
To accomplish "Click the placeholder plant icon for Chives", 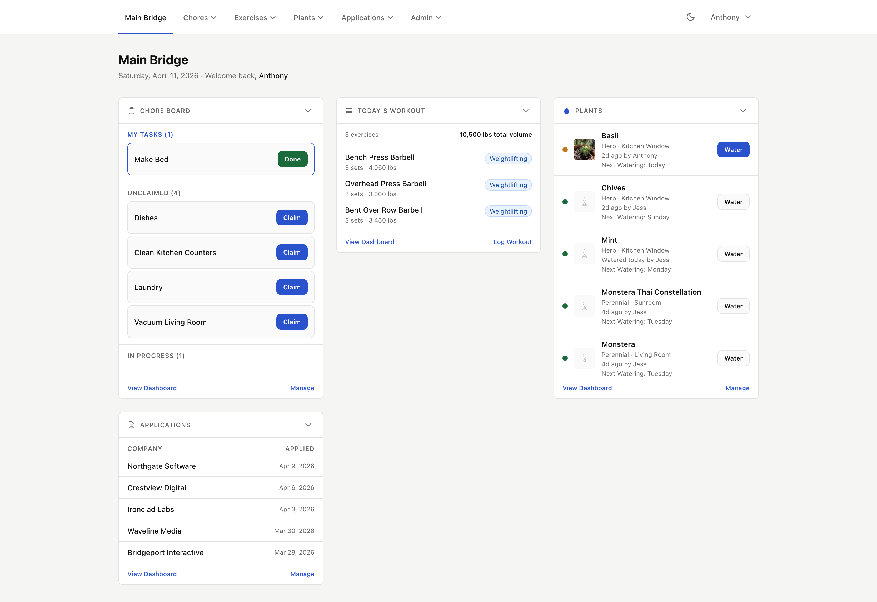I will (x=585, y=201).
